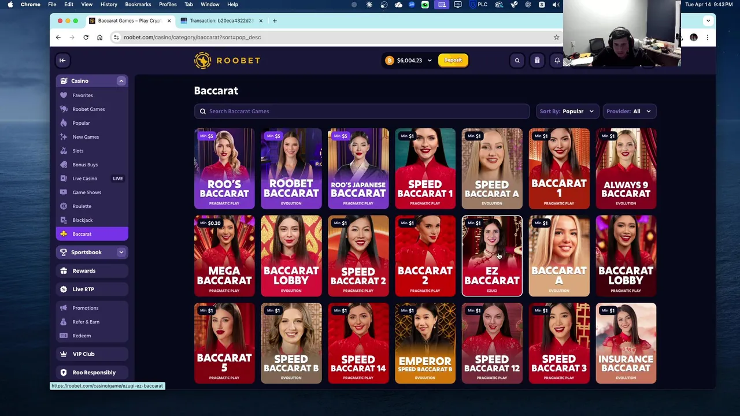The width and height of the screenshot is (740, 416).
Task: Open Rewards section in sidebar
Action: (x=92, y=270)
